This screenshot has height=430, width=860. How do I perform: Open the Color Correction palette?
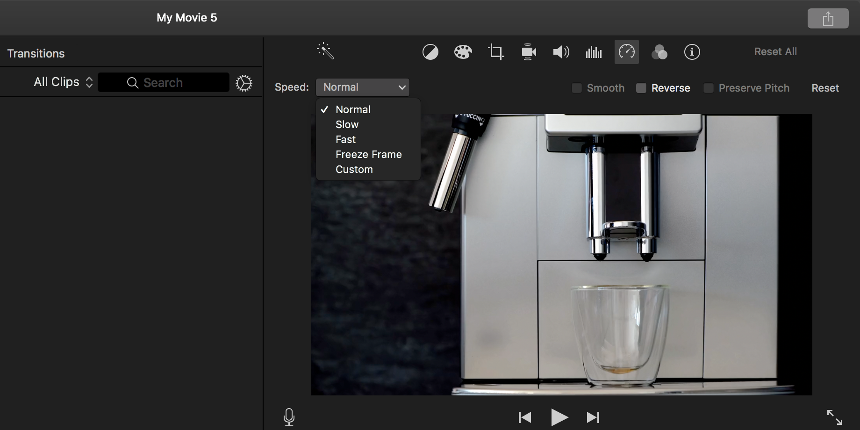pos(463,52)
